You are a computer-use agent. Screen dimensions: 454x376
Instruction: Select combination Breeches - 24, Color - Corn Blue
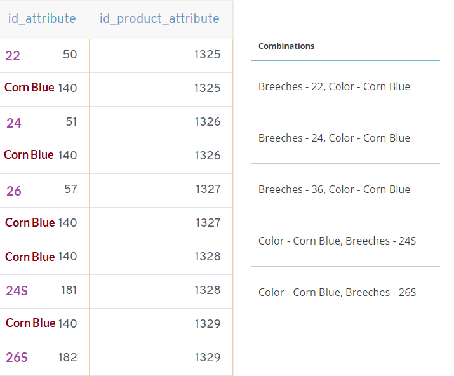[x=334, y=138]
